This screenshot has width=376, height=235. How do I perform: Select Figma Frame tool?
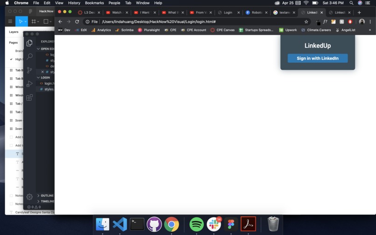pyautogui.click(x=34, y=21)
